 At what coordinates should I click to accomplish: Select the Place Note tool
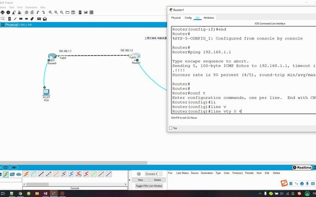9,19
